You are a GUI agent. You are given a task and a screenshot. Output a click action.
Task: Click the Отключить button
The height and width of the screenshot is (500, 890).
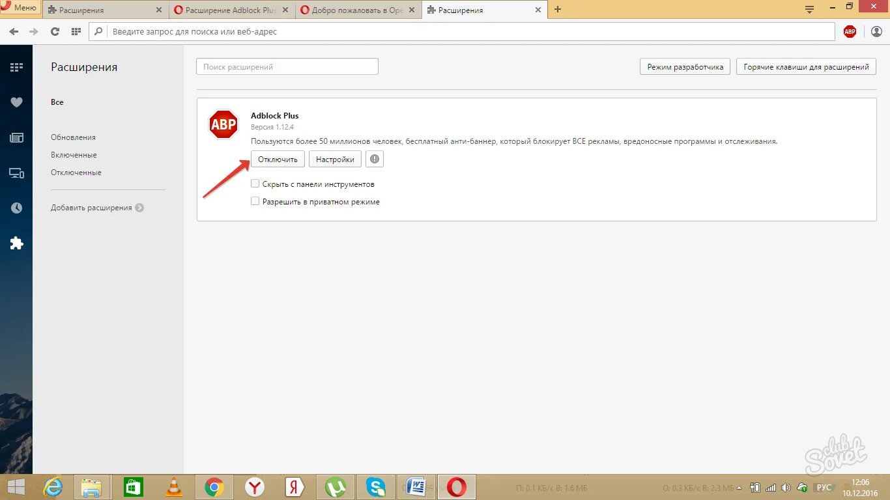(278, 160)
